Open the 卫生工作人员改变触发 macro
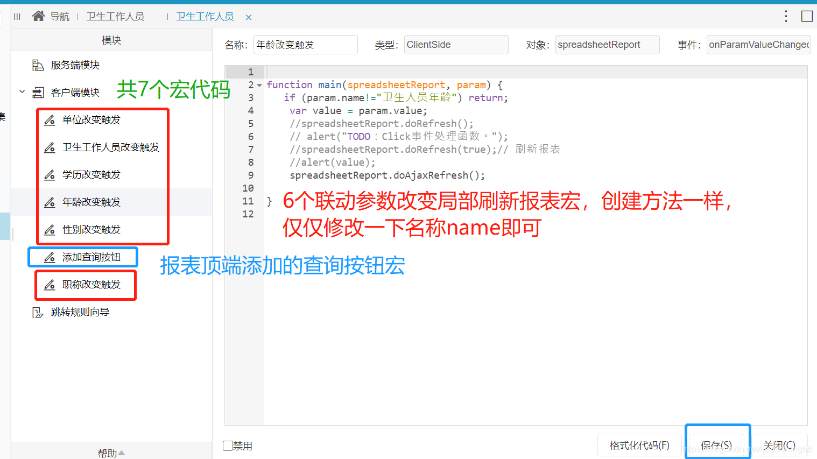This screenshot has width=817, height=459. pyautogui.click(x=111, y=147)
